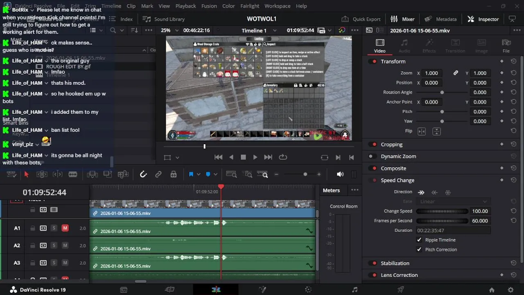Open the viewer 25% zoom dropdown

coord(169,30)
